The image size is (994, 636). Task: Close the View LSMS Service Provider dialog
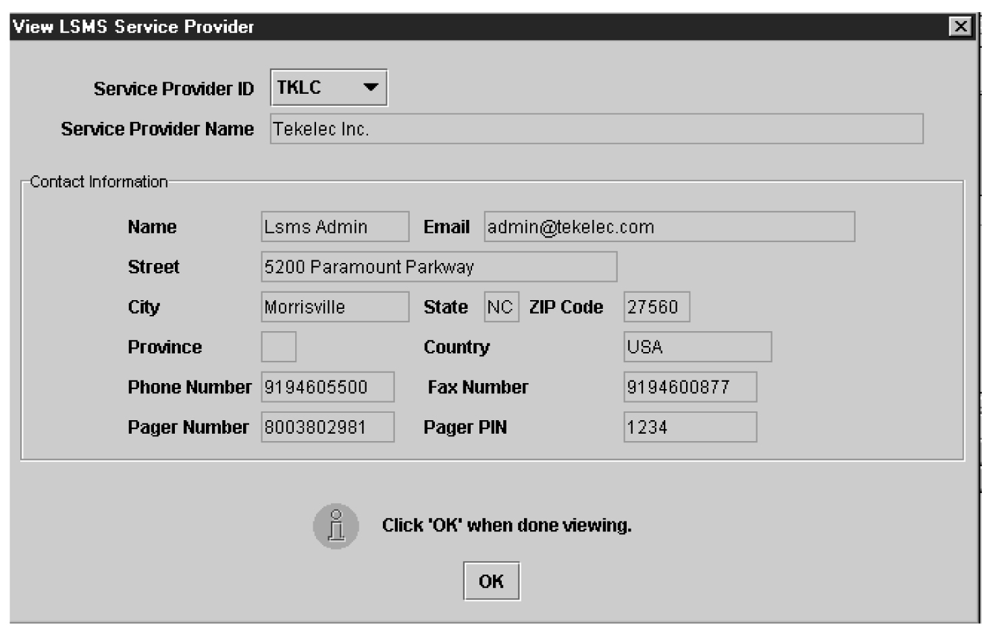click(x=960, y=26)
